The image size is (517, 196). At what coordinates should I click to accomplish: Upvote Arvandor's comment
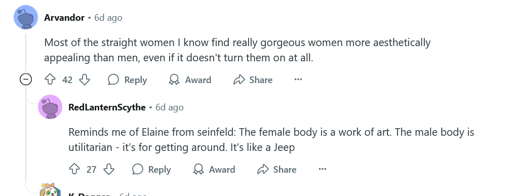[50, 80]
